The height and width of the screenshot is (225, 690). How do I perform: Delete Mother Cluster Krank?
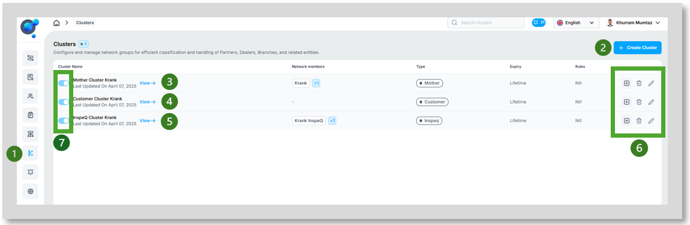639,83
